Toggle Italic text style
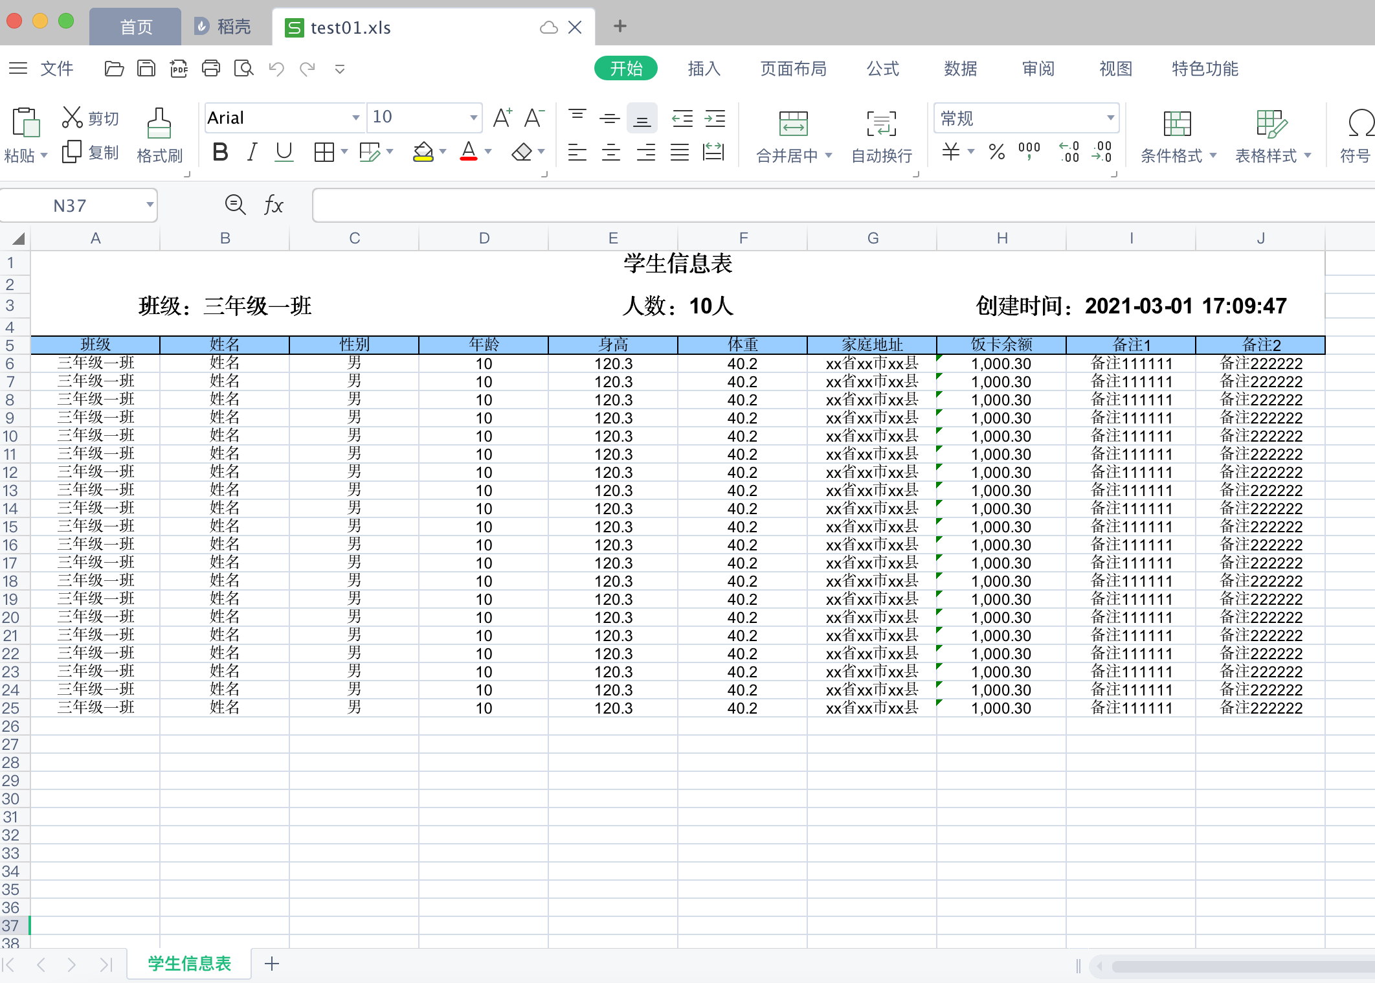The image size is (1375, 983). tap(252, 153)
